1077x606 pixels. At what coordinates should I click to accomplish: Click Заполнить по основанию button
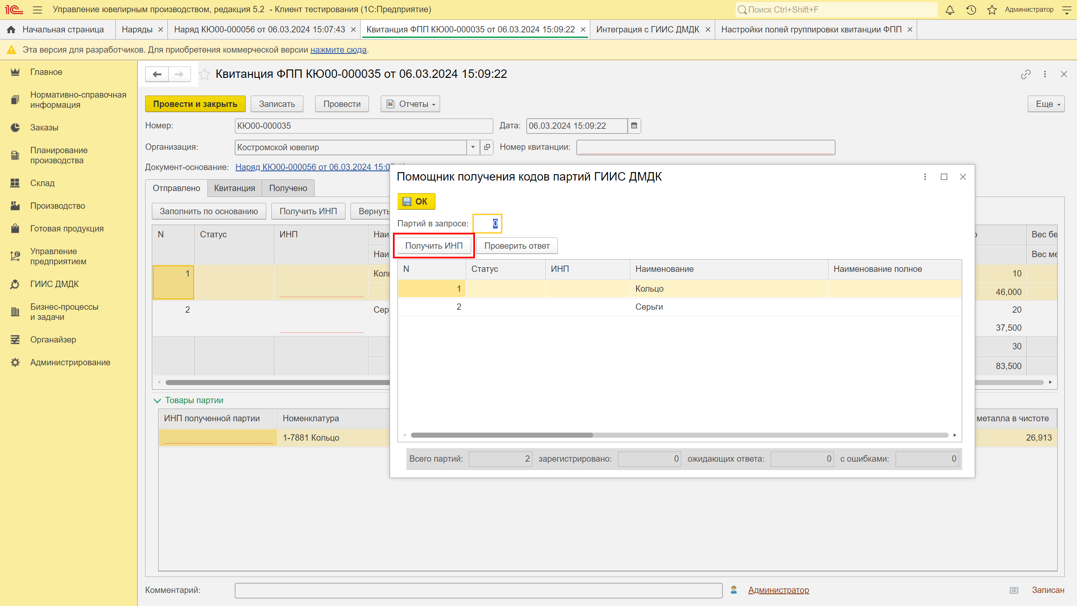[209, 211]
